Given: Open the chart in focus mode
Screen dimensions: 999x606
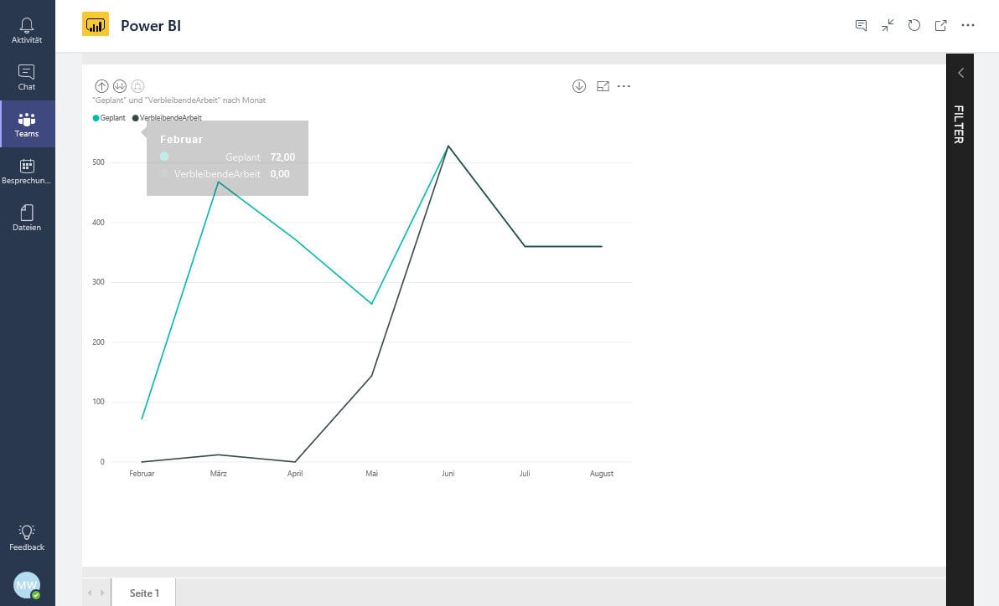Looking at the screenshot, I should pos(603,86).
